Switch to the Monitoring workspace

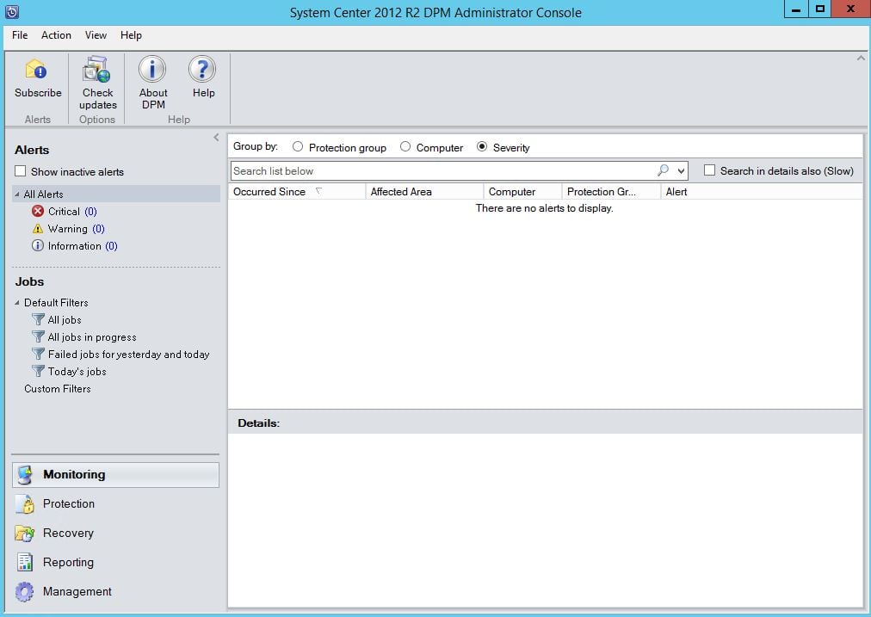(115, 475)
